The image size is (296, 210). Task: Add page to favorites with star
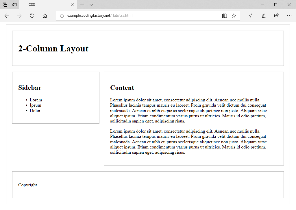234,16
